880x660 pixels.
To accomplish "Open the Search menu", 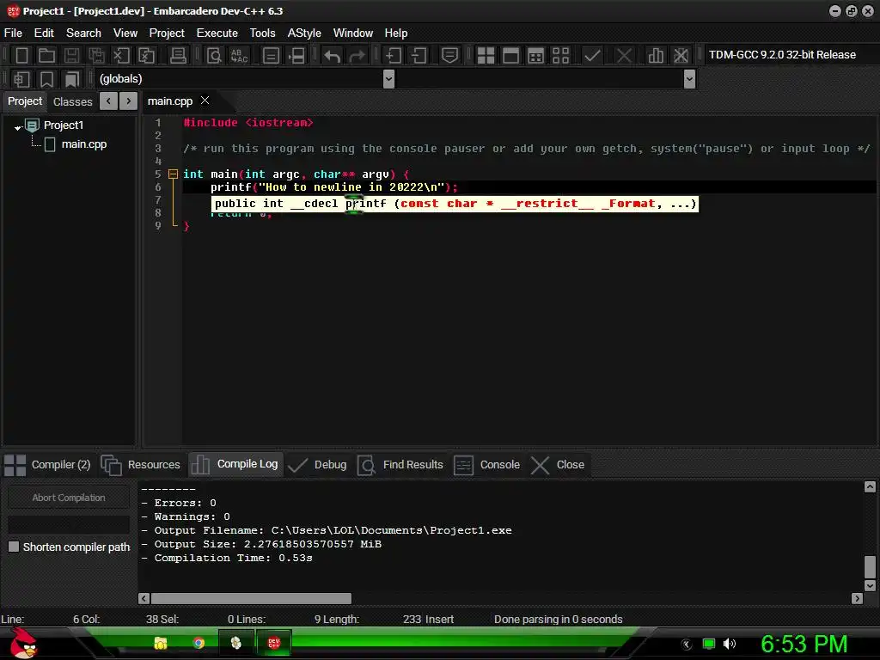I will 83,34.
